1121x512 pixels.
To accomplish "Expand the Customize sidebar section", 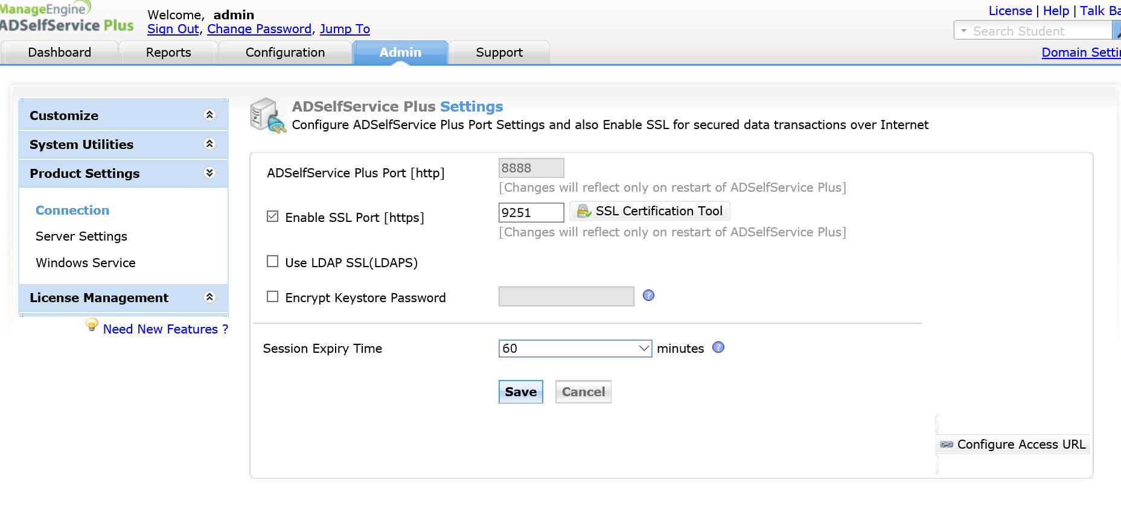I will coord(209,115).
